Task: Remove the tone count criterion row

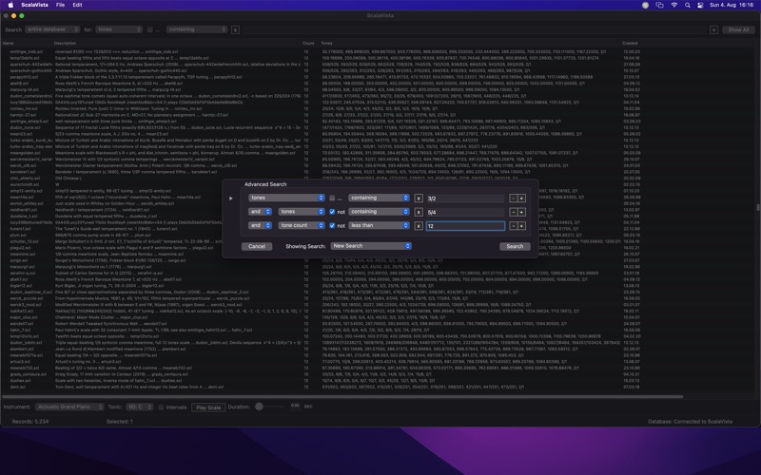Action: point(513,226)
